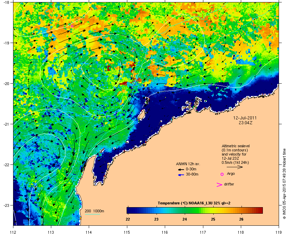Click the '200 1000m' depth label
Screen dimensions: 289x234
tap(94, 211)
